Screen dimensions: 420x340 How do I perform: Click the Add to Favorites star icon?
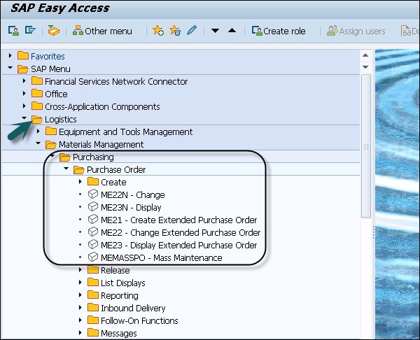tap(158, 31)
